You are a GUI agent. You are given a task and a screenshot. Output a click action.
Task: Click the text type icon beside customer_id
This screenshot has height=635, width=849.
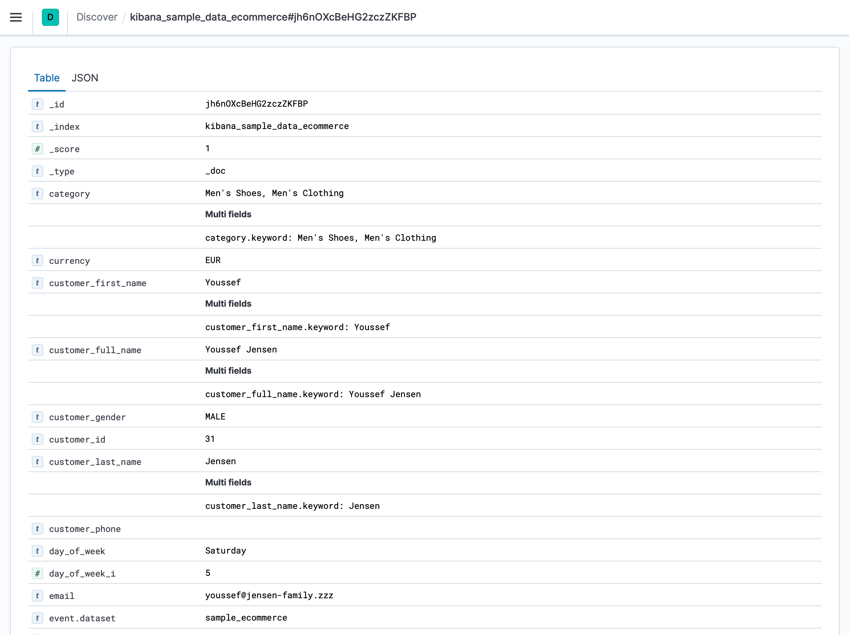point(37,439)
